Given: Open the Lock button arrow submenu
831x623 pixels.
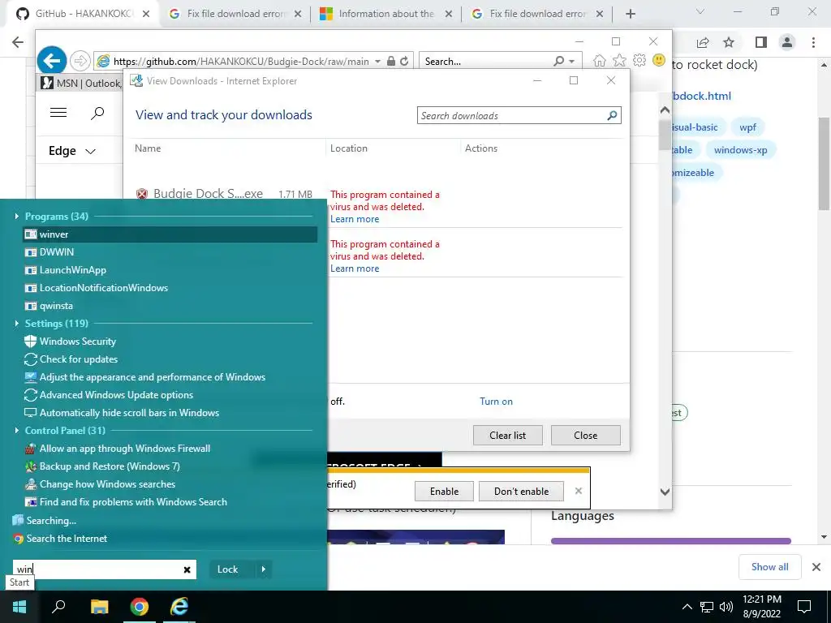Looking at the screenshot, I should [x=264, y=569].
